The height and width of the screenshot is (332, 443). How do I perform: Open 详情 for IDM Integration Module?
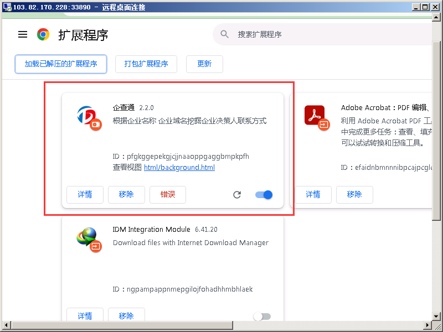point(85,315)
